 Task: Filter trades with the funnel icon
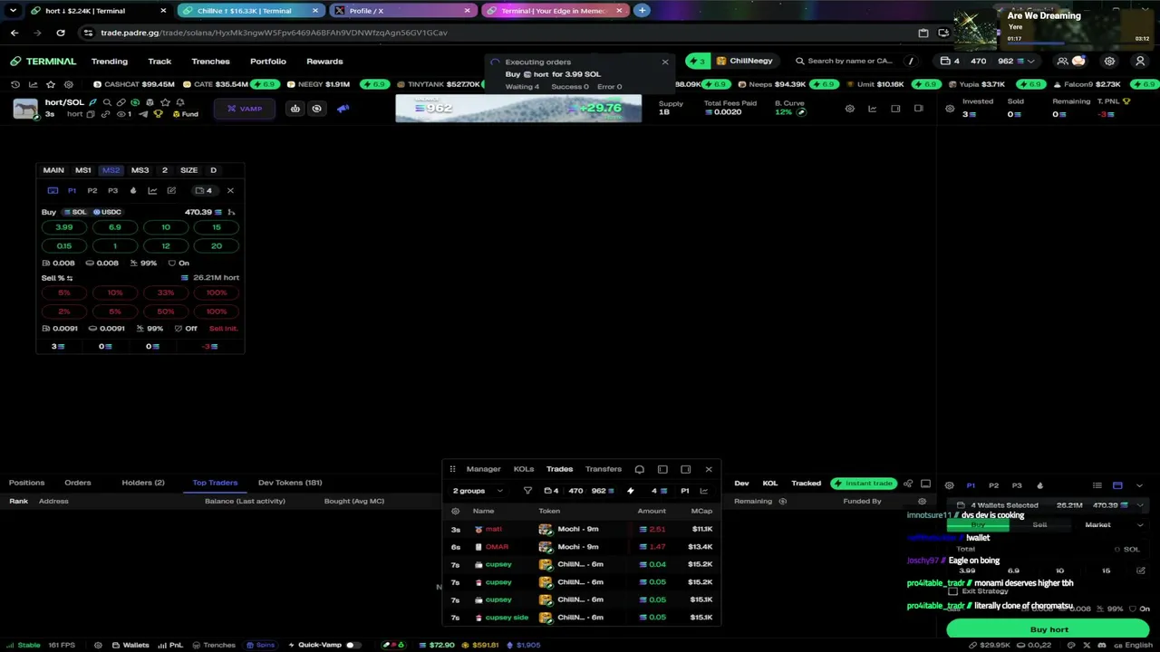tap(527, 491)
